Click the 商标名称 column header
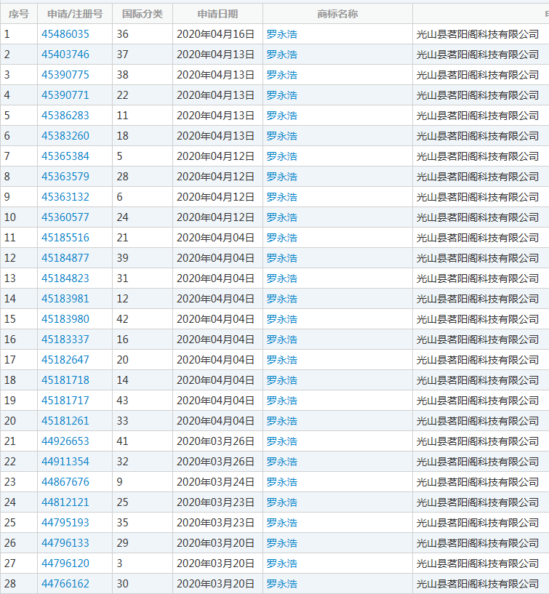549x594 pixels. (x=337, y=14)
